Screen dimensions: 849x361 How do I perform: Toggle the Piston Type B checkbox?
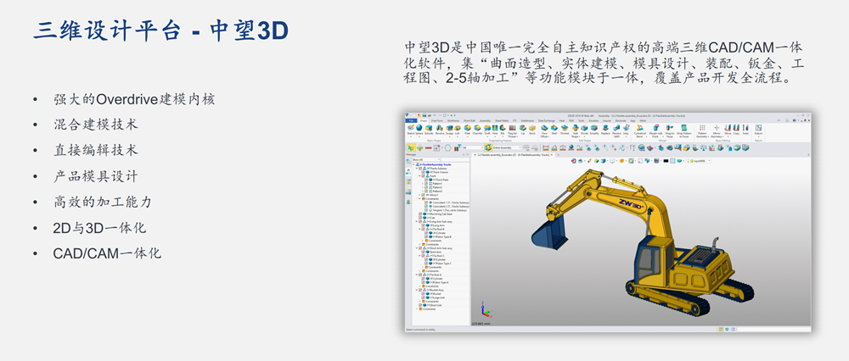426,236
